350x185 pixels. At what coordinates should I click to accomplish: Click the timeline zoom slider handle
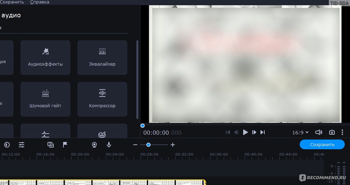click(148, 145)
